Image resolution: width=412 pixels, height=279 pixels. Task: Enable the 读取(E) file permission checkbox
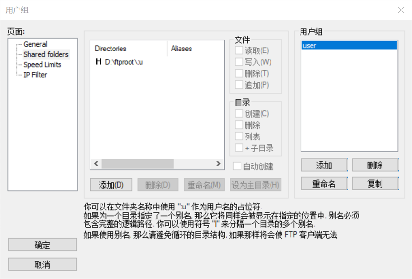tap(239, 50)
